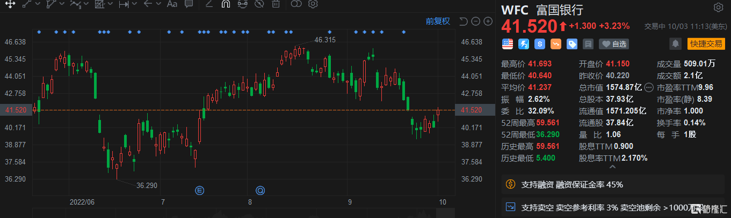This screenshot has height=218, width=731.
Task: Click the 开盘价 41.150 value
Action: pyautogui.click(x=618, y=63)
